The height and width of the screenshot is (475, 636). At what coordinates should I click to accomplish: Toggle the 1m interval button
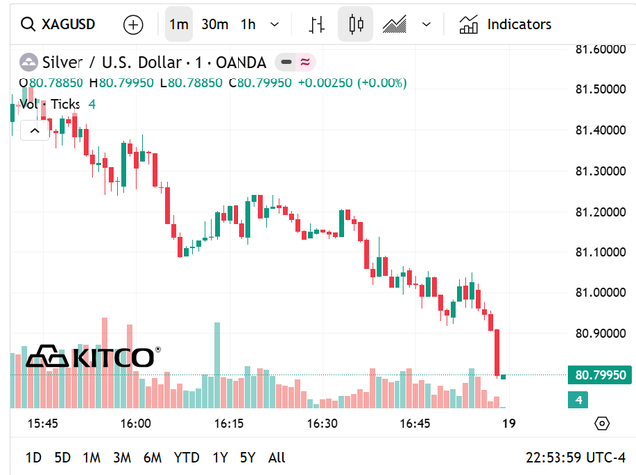point(179,24)
